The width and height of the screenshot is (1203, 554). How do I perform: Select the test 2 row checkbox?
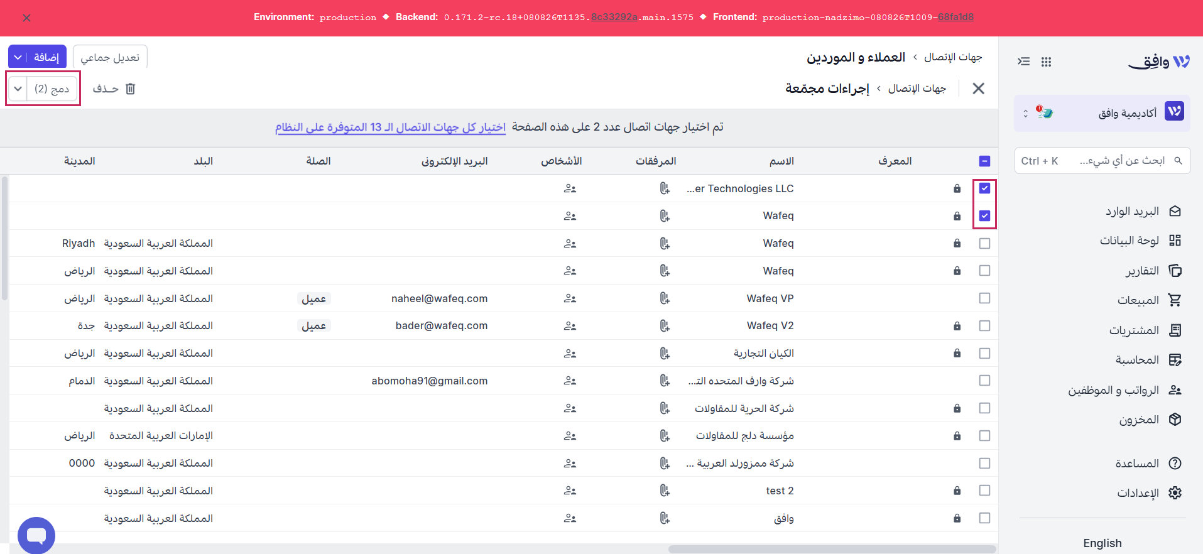pos(984,491)
